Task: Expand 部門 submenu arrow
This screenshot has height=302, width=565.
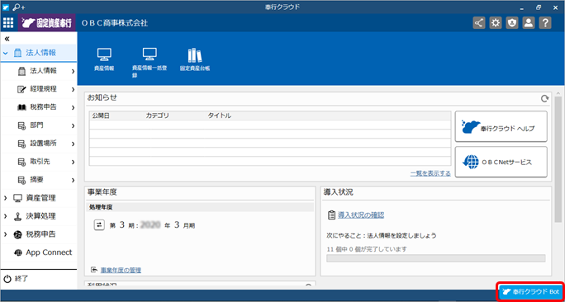Action: 73,125
